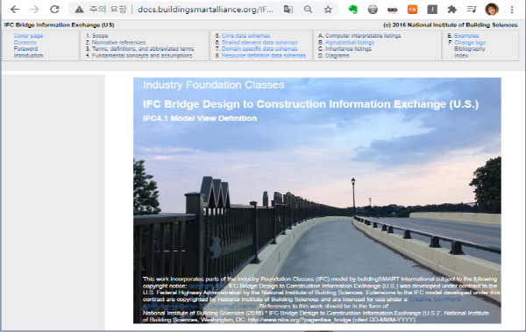Open the Evernote elephant extension
The image size is (526, 332).
tap(353, 10)
